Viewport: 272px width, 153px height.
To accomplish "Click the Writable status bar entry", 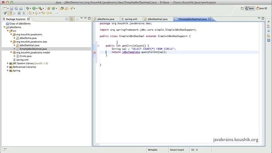I will point(153,150).
